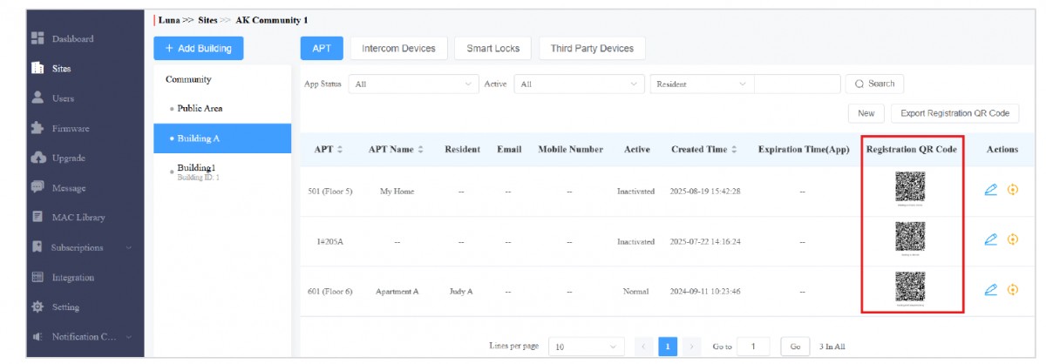
Task: Go to the next page arrow
Action: point(691,346)
